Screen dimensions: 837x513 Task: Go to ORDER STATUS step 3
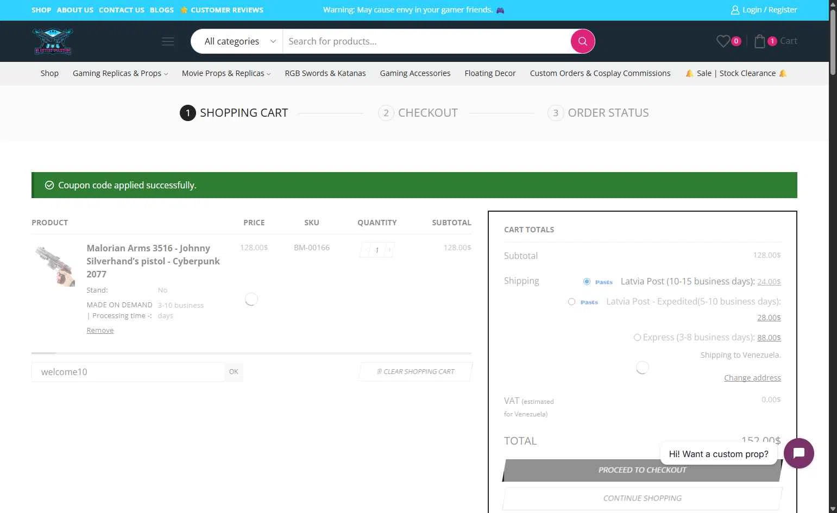pyautogui.click(x=598, y=113)
